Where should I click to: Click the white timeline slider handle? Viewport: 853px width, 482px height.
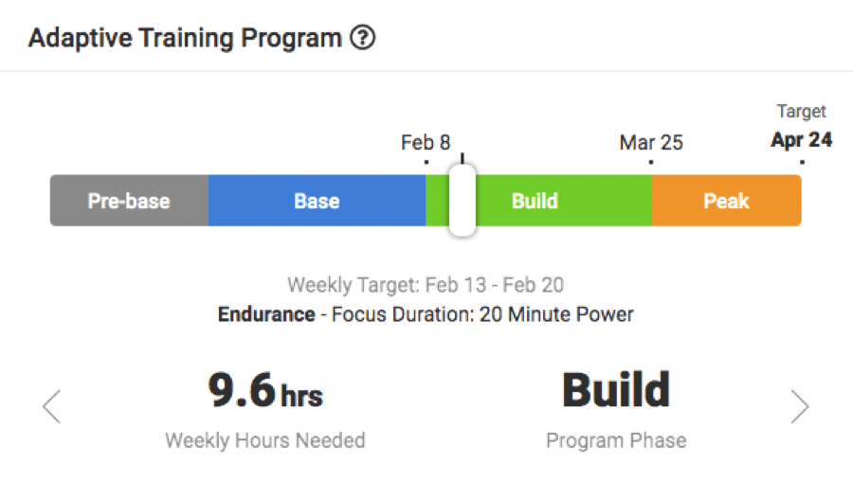(x=463, y=200)
